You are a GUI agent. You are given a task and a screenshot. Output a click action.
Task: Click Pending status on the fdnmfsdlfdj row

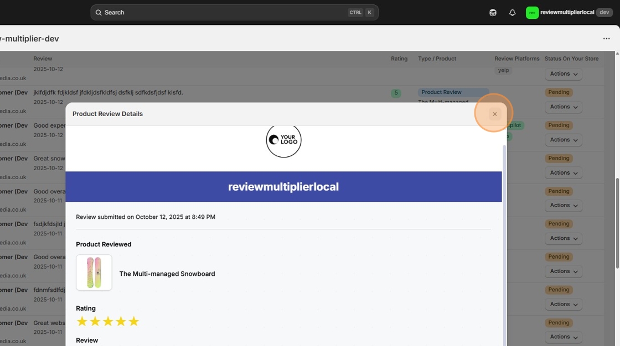point(559,290)
